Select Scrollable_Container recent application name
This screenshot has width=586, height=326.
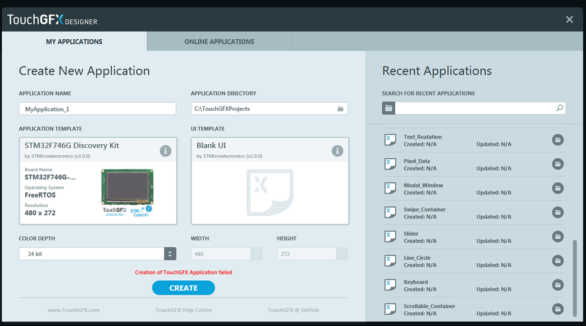click(429, 306)
